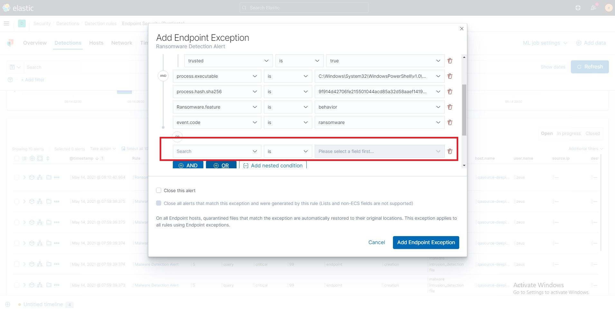615x310 pixels.
Task: Check the Close this alert checkbox
Action: point(159,190)
